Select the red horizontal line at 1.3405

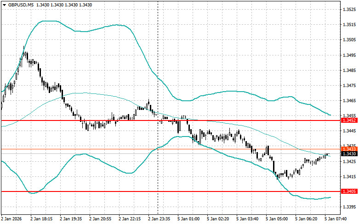138,191
